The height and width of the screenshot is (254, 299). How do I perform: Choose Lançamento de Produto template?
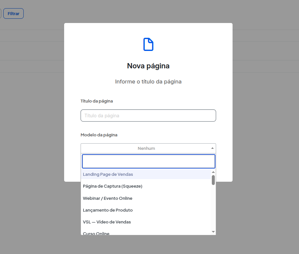(146, 210)
